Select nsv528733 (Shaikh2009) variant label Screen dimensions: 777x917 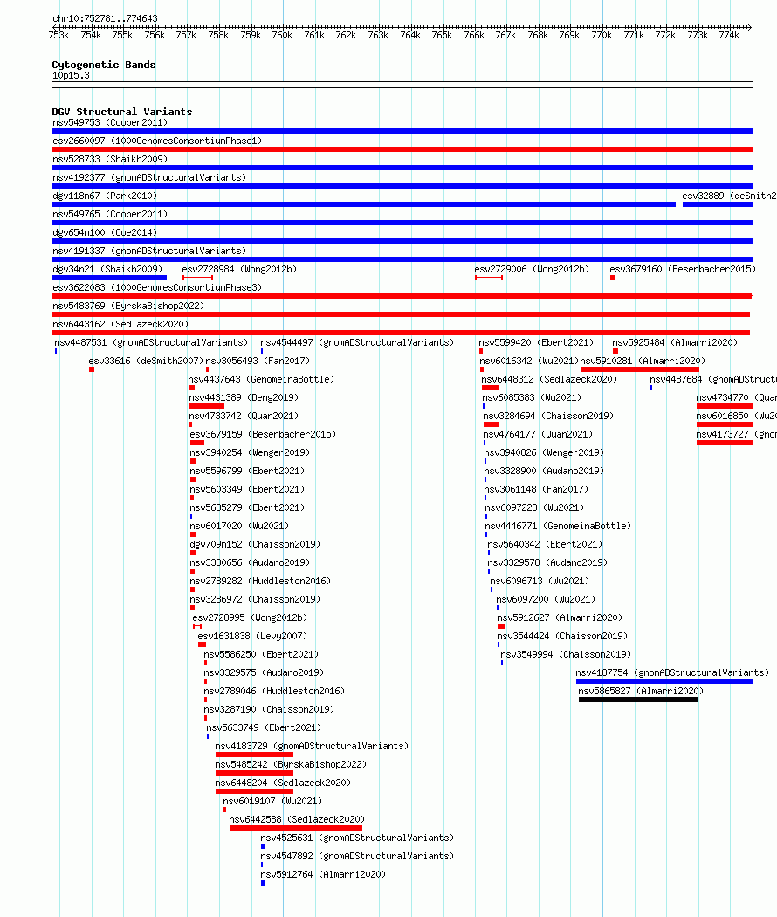pyautogui.click(x=110, y=159)
